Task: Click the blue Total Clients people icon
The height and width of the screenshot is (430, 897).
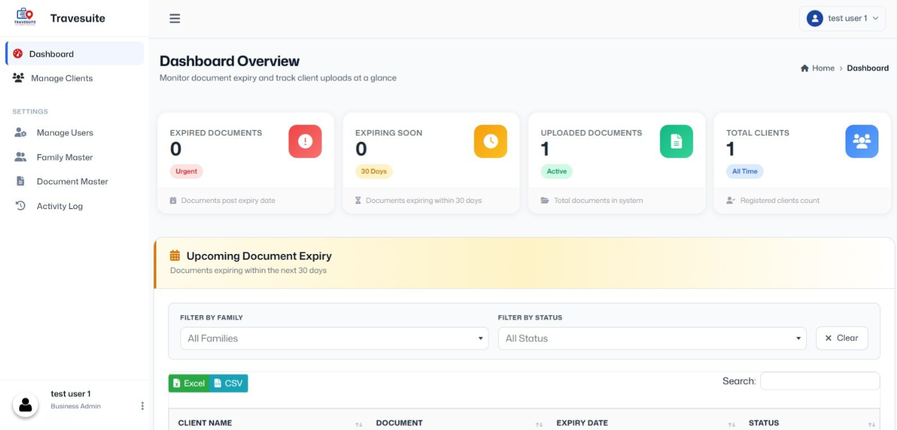Action: [862, 141]
